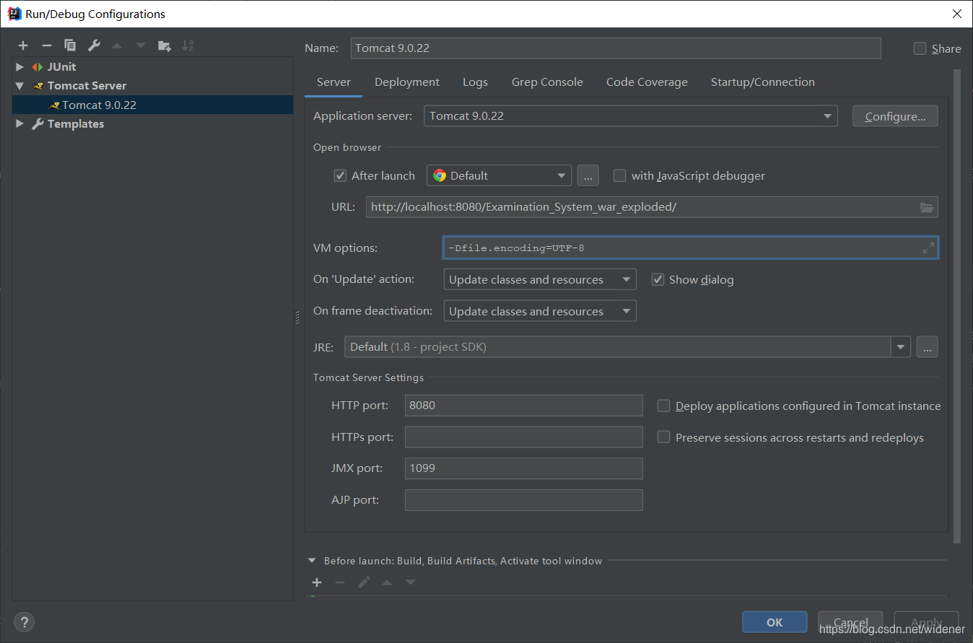Click the right panel vertical scrollbar
973x643 pixels.
pos(957,307)
